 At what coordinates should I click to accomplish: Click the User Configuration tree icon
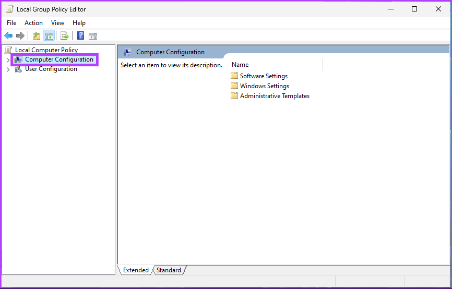(x=18, y=69)
